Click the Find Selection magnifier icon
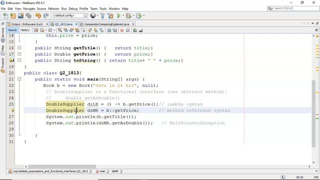This screenshot has height=180, width=320. (x=60, y=30)
